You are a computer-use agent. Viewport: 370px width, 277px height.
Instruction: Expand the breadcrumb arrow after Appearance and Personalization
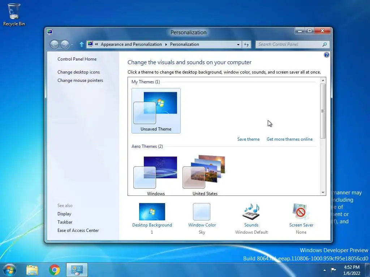click(x=166, y=44)
